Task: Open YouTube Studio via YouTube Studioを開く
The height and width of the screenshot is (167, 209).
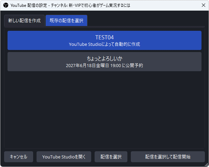Action: tap(64, 157)
